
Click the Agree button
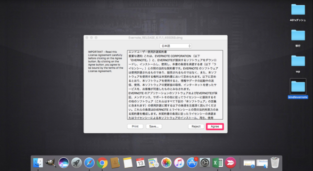coord(215,127)
